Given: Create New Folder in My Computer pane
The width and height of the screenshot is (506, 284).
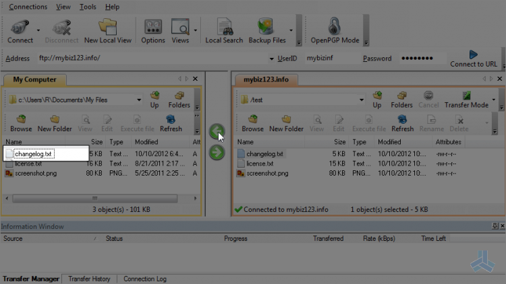Looking at the screenshot, I should [55, 124].
